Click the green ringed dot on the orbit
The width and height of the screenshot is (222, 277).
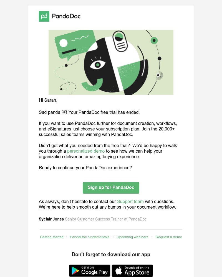pos(154,41)
